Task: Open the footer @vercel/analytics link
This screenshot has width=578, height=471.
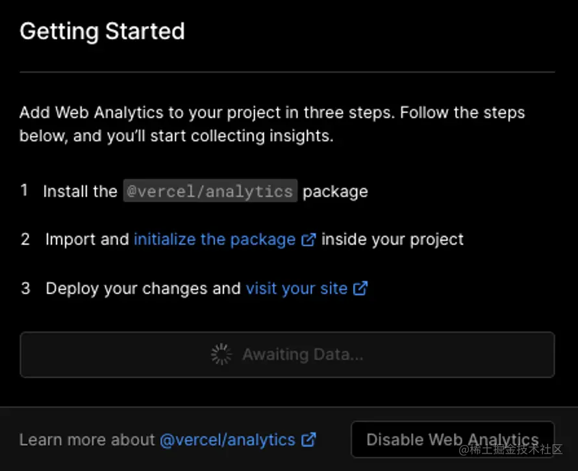Action: 227,440
